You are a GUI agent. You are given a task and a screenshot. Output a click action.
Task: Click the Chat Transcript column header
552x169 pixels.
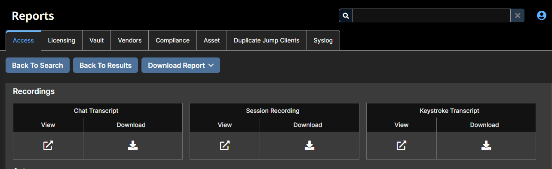point(96,111)
